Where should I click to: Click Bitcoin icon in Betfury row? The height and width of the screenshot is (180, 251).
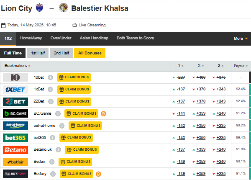click(x=98, y=174)
